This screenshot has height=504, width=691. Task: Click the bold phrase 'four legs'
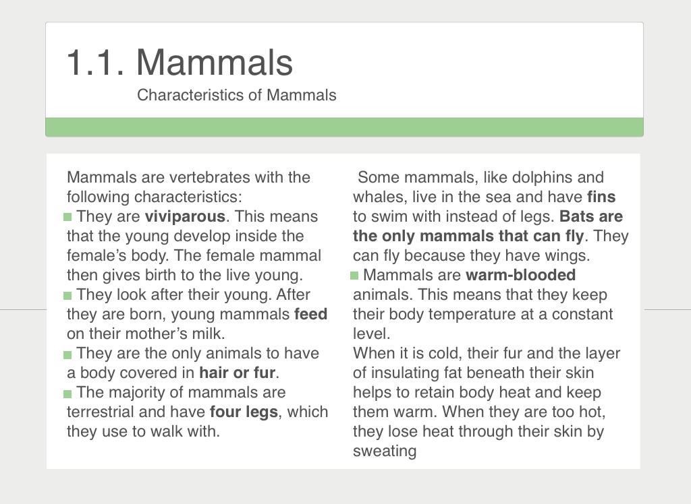pos(244,412)
